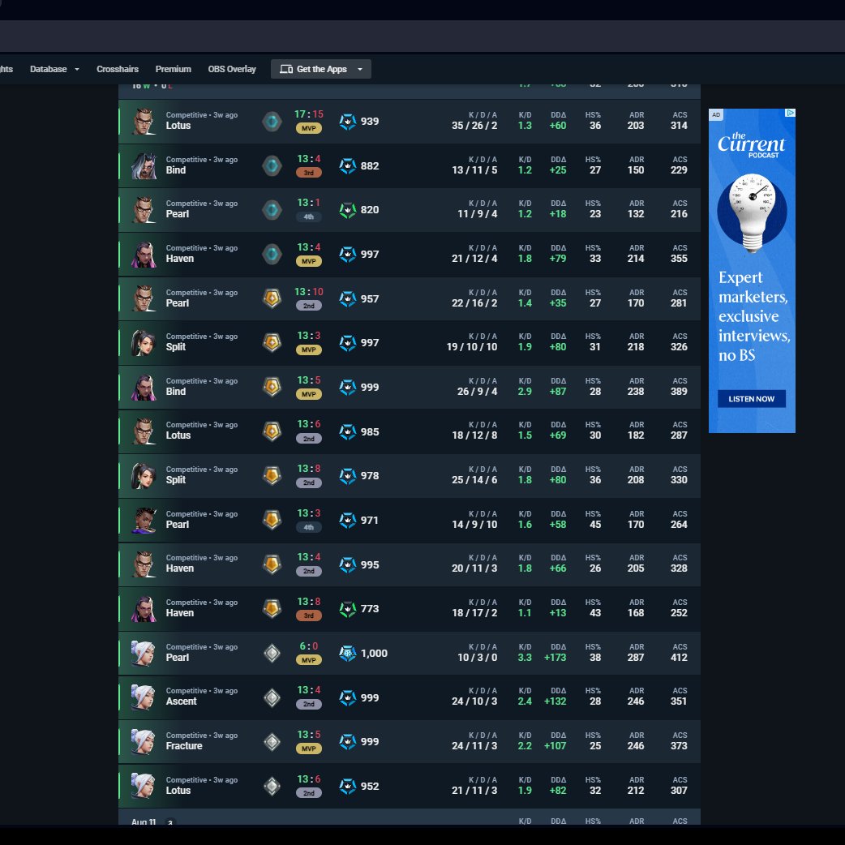
Task: Select the Jett agent icon on the 6:0 Pearl match
Action: coord(142,653)
